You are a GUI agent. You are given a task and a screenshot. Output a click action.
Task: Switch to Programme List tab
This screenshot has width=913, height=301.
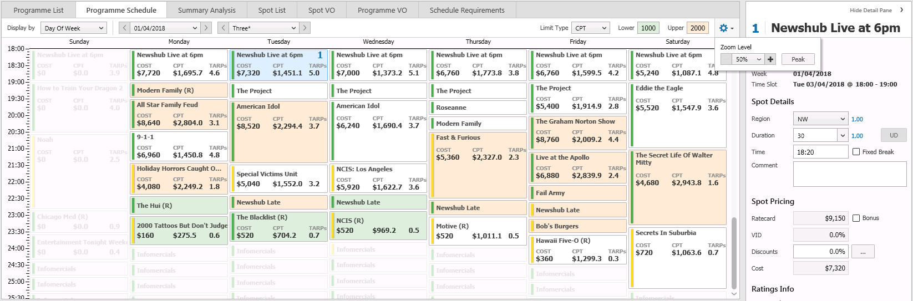pos(39,10)
